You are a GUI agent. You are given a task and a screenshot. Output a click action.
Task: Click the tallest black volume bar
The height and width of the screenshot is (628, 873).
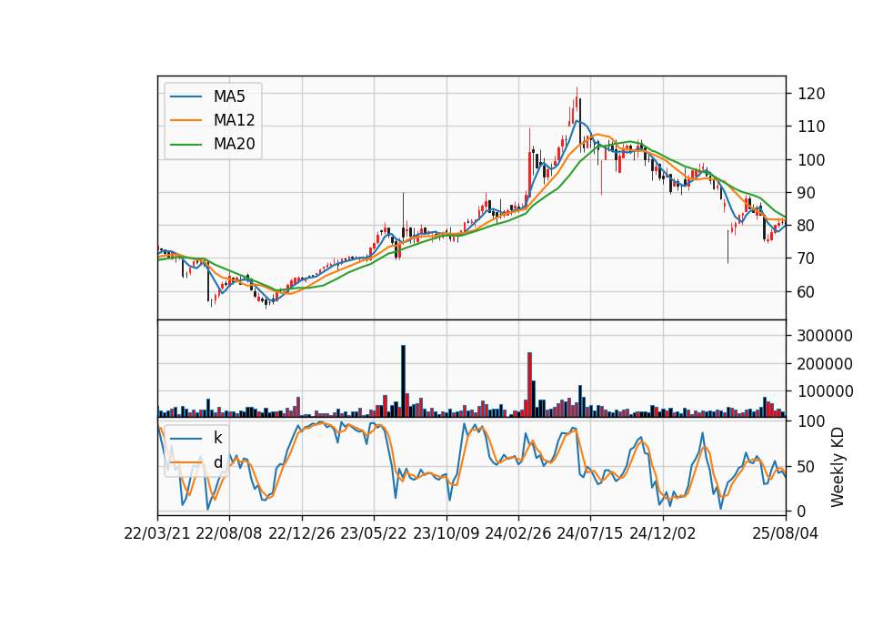click(403, 381)
